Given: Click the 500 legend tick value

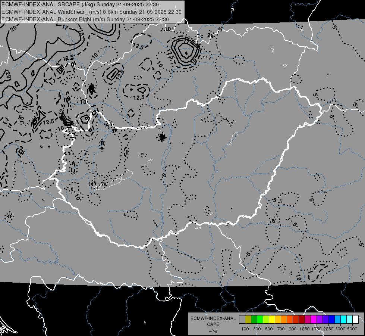Looking at the screenshot, I should click(269, 329).
